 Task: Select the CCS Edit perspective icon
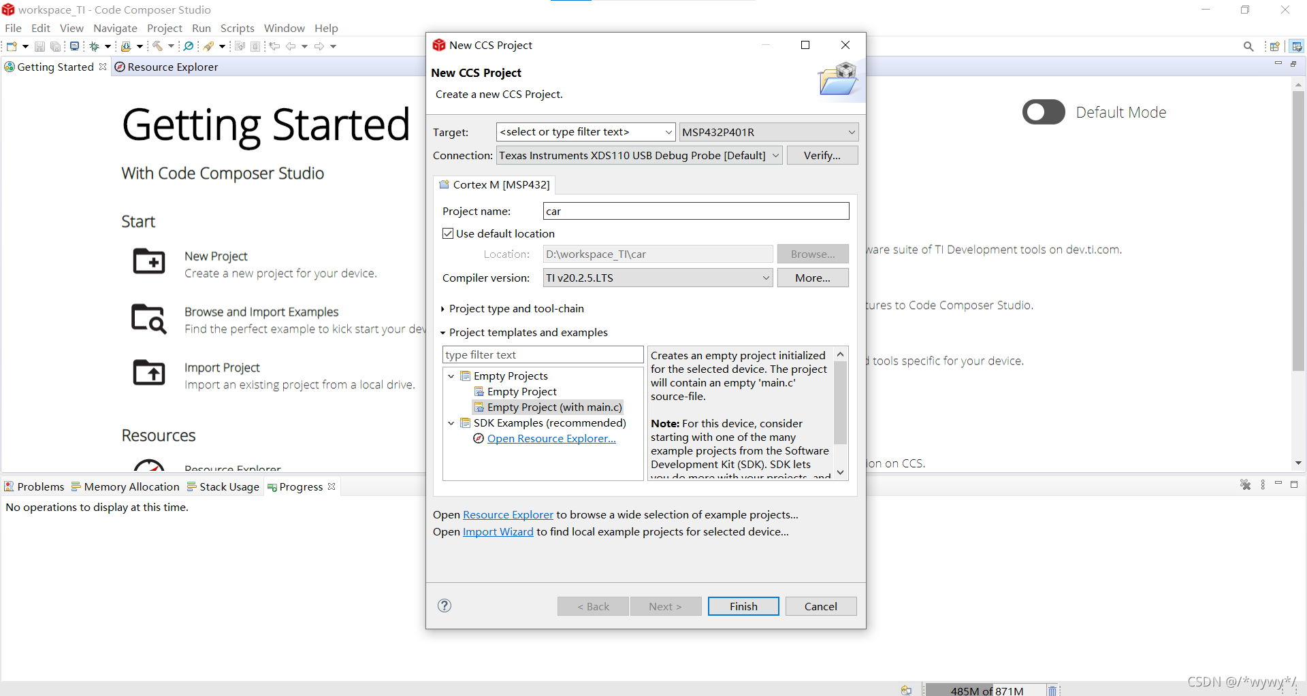tap(1297, 46)
